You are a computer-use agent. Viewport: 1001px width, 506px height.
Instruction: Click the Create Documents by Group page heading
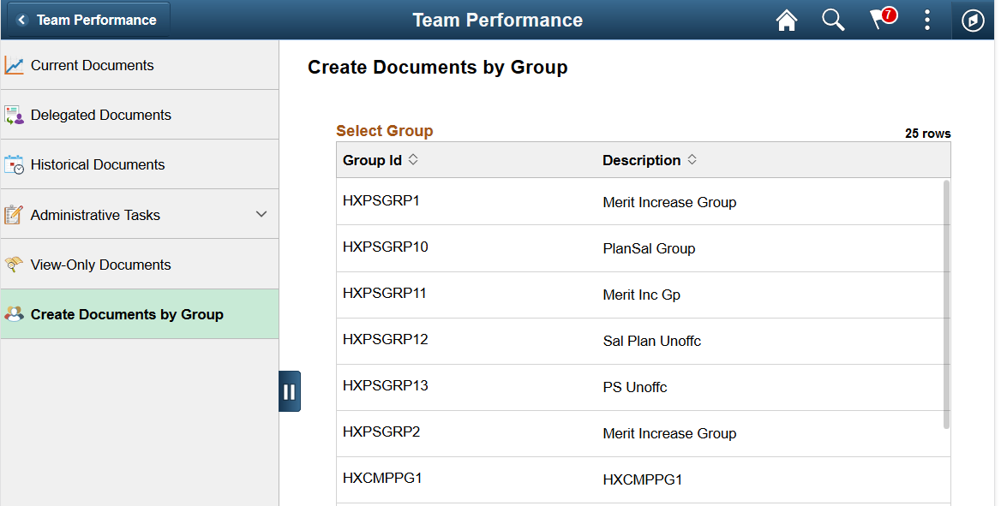(x=437, y=68)
